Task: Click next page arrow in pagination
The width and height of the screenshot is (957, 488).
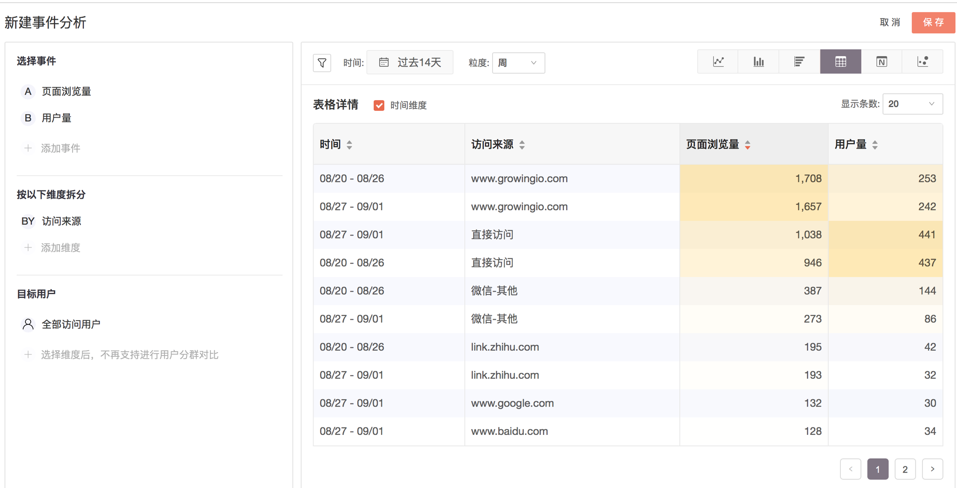Action: [932, 469]
